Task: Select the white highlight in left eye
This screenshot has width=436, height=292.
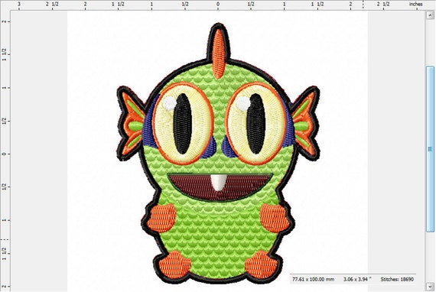Action: pos(169,103)
